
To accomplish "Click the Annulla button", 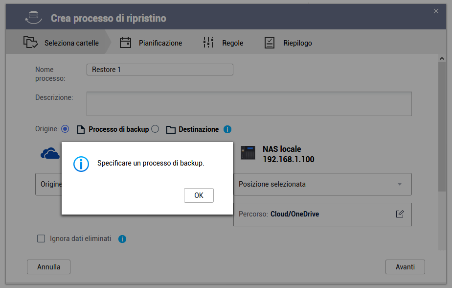I will [49, 267].
